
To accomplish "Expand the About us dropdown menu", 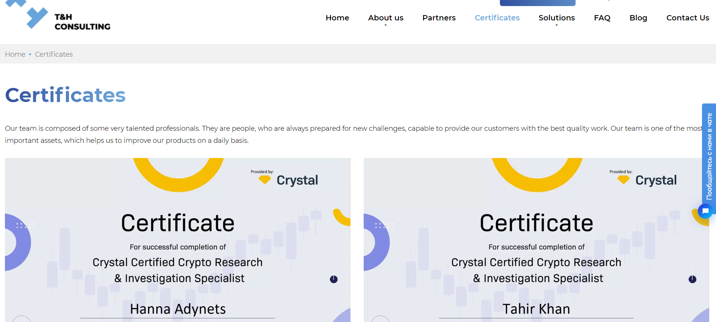I will 386,18.
